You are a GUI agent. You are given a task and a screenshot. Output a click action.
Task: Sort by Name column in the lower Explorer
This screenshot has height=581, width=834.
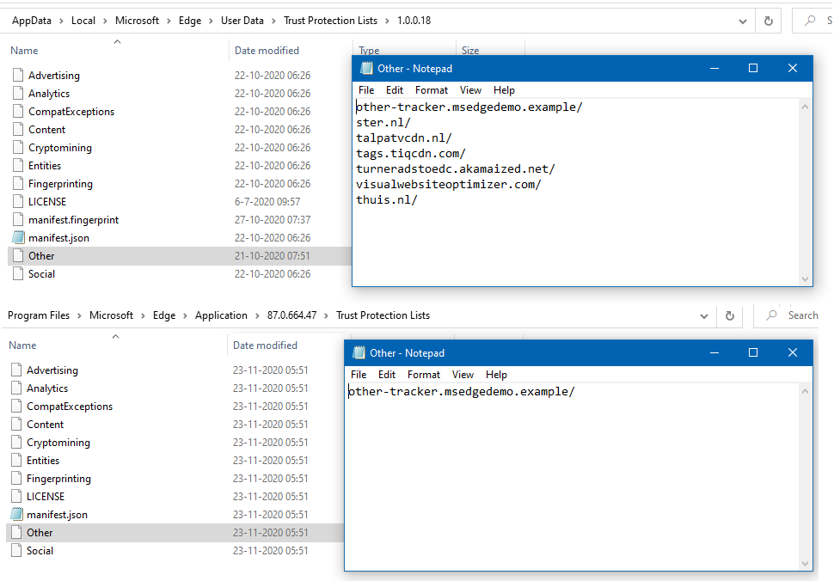(x=22, y=345)
